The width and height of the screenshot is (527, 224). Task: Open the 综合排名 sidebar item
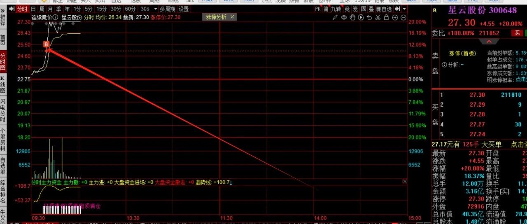(x=3, y=192)
